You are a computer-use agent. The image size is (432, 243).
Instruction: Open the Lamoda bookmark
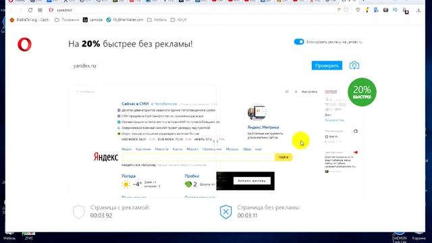93,20
